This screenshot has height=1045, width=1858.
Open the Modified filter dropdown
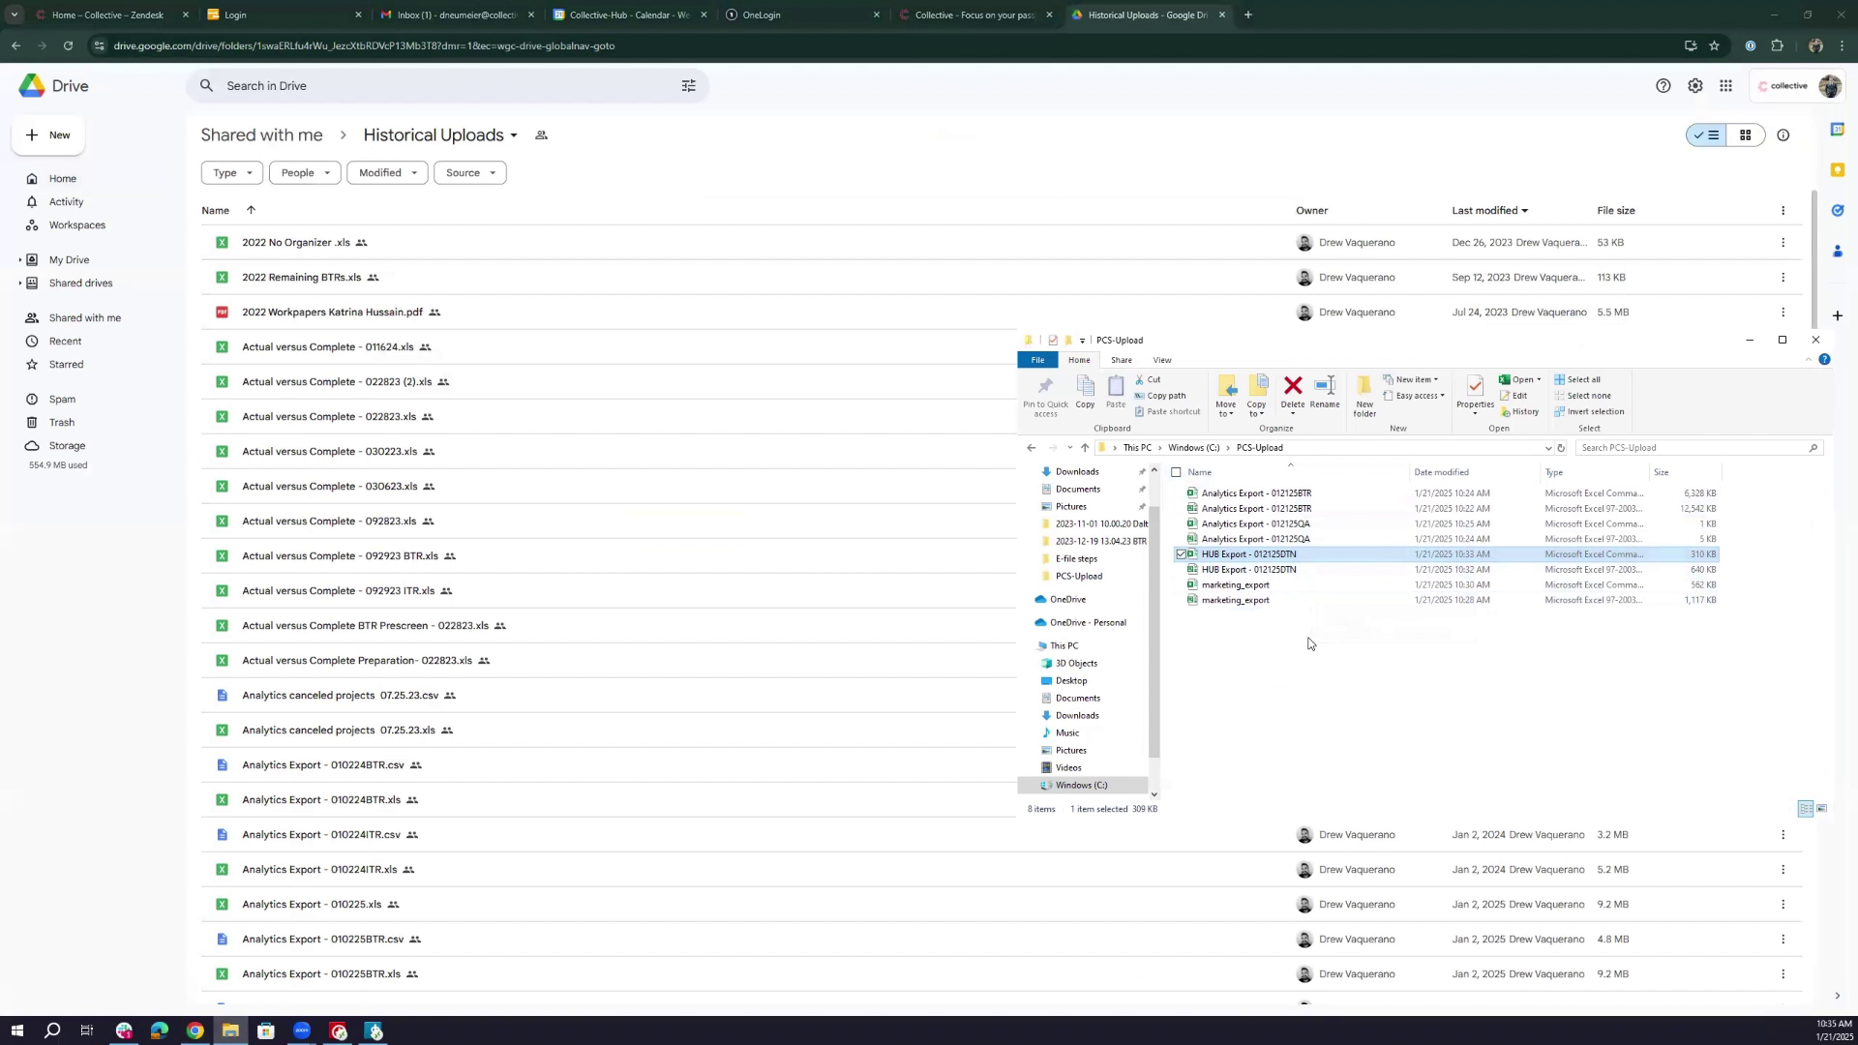click(x=387, y=173)
